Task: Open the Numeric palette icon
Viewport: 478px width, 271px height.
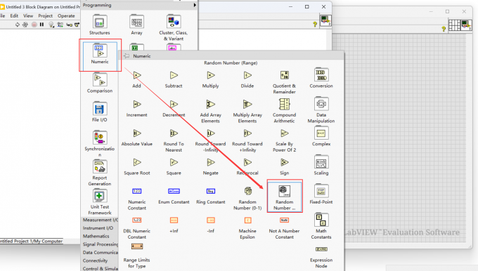Action: click(100, 54)
